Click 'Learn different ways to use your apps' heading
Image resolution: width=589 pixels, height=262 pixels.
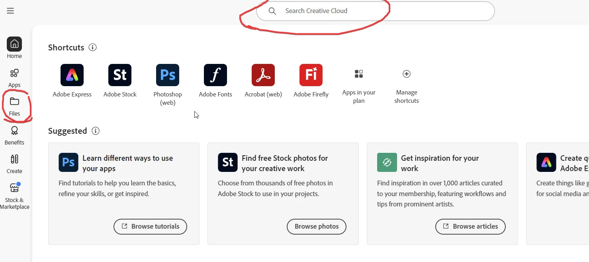[128, 163]
